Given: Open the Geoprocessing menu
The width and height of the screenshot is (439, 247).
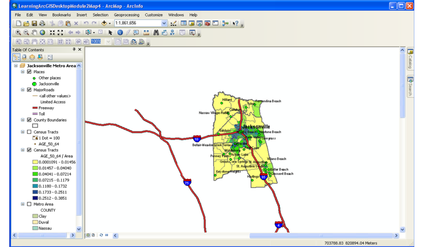Looking at the screenshot, I should tap(126, 15).
